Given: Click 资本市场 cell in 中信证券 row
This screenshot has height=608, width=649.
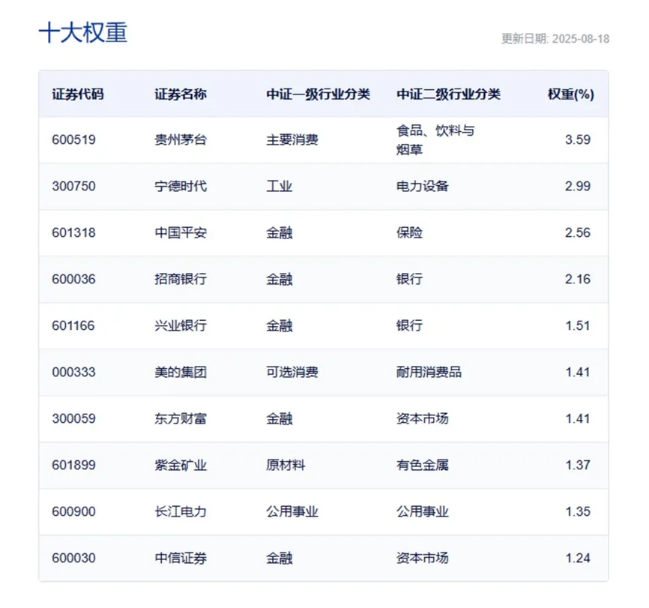Looking at the screenshot, I should click(422, 558).
